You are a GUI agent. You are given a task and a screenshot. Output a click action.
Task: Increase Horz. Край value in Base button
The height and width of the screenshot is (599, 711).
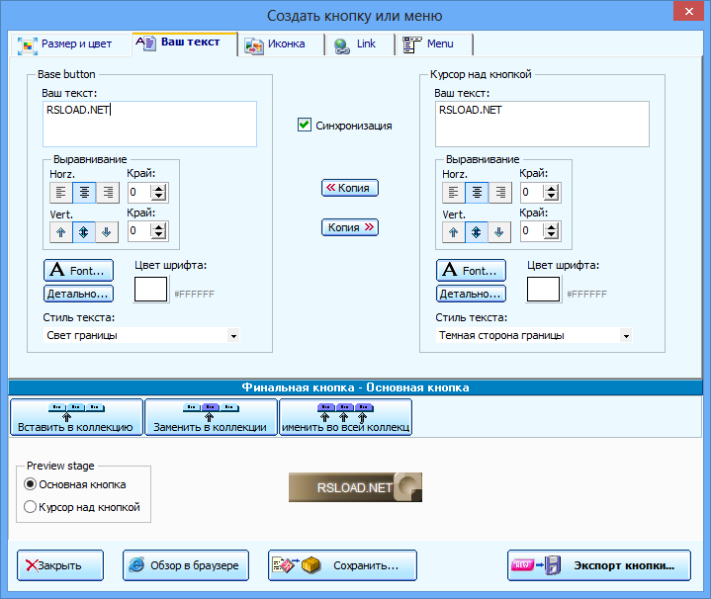click(x=158, y=188)
